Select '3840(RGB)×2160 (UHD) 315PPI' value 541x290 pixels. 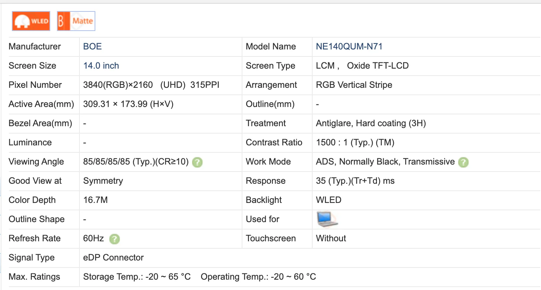pyautogui.click(x=151, y=85)
